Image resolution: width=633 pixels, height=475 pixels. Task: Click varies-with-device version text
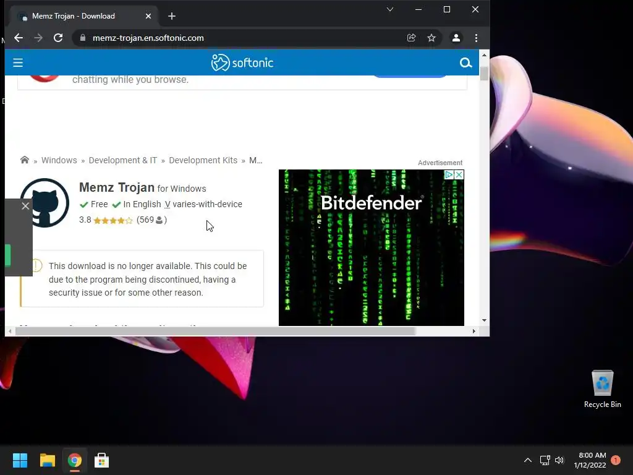[x=207, y=204]
